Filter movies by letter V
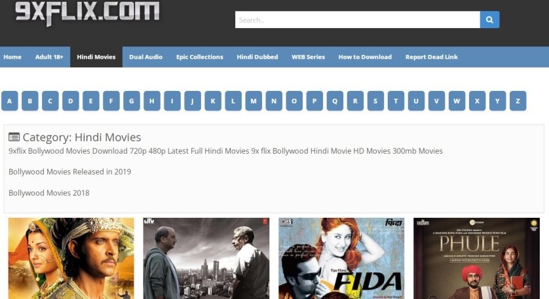Viewport: 549px width, 299px height. (x=436, y=101)
